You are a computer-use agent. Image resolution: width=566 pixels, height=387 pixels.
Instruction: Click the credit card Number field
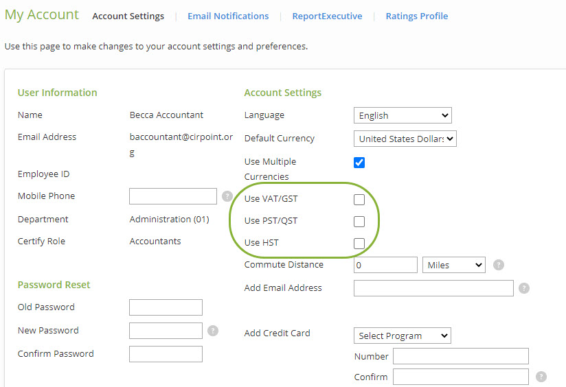[x=460, y=356]
